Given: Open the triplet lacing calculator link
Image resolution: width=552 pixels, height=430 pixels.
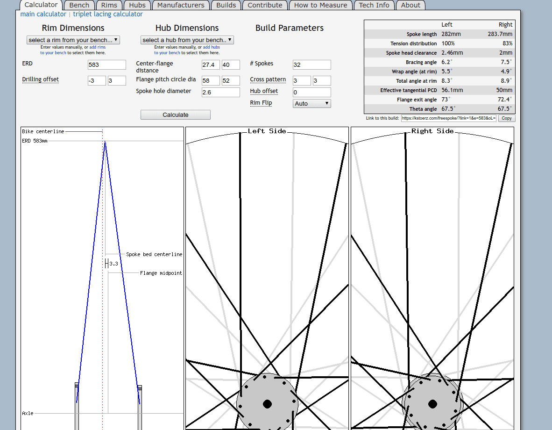Looking at the screenshot, I should pyautogui.click(x=108, y=14).
